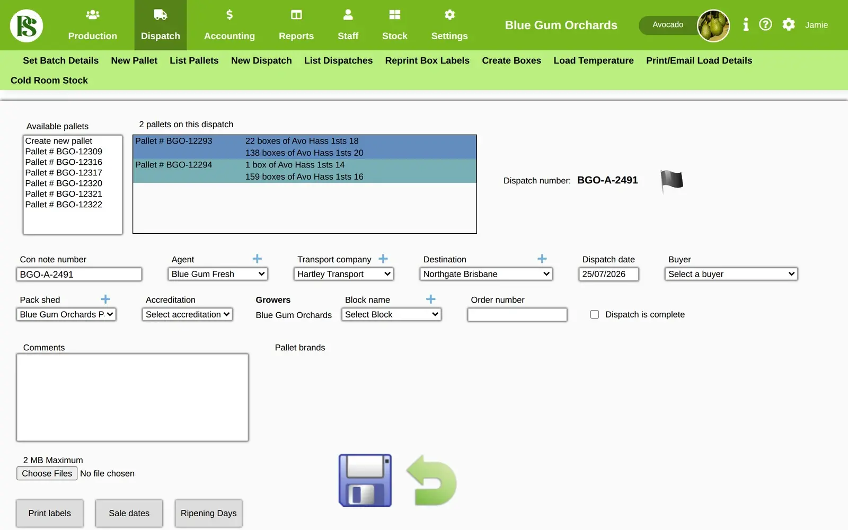The image size is (848, 530).
Task: Click inside the Comments text area
Action: 132,397
